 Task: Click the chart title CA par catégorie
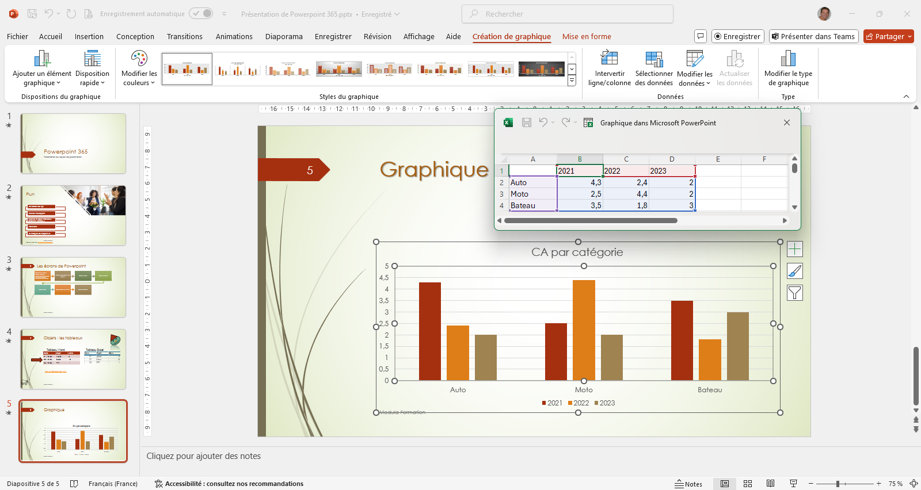[x=577, y=252]
